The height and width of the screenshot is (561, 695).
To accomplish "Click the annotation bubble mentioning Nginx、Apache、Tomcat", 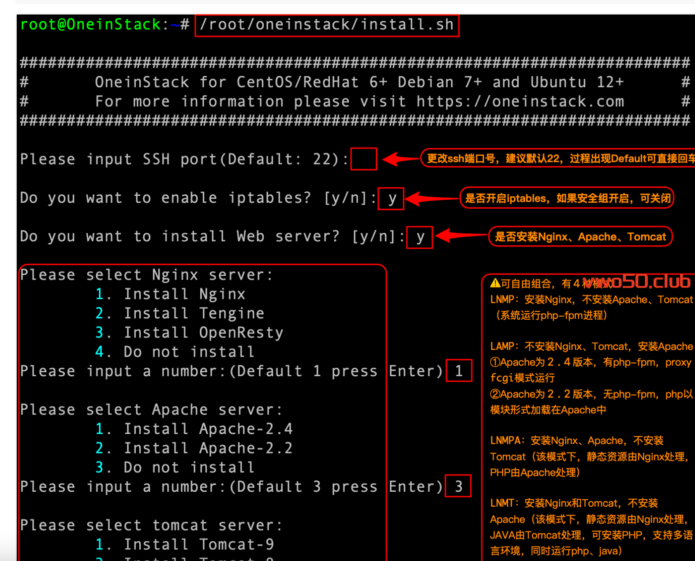I will [580, 237].
